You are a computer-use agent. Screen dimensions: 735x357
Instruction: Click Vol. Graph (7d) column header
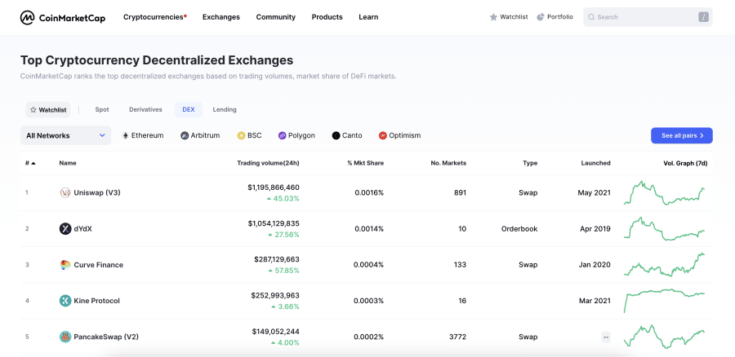685,163
